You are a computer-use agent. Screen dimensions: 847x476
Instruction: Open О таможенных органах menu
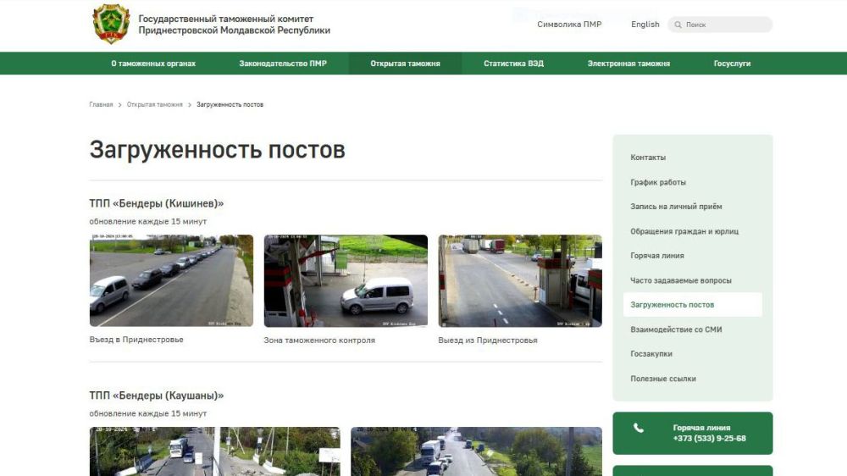(153, 64)
